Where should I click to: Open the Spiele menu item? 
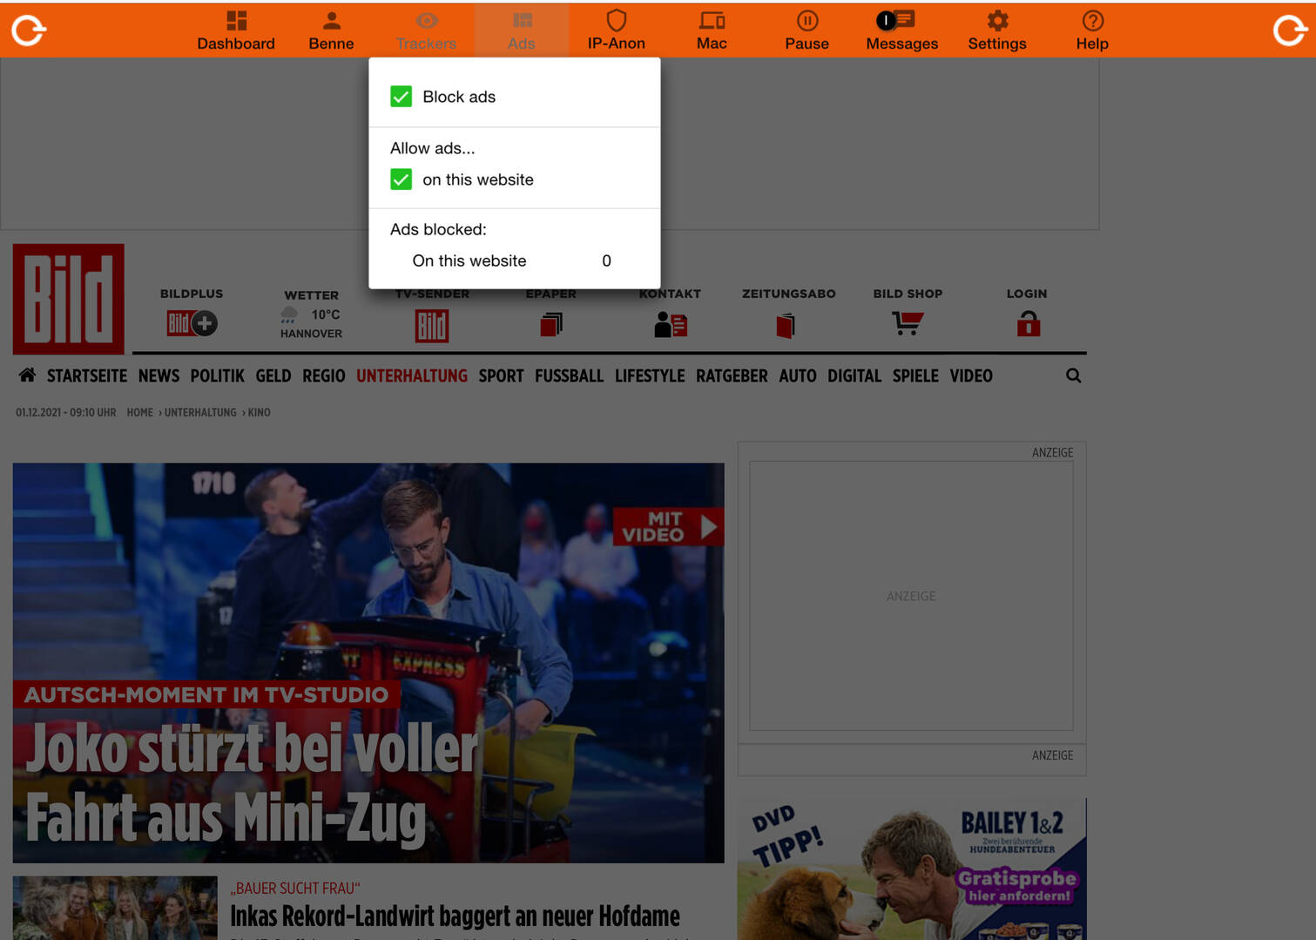[x=915, y=376]
